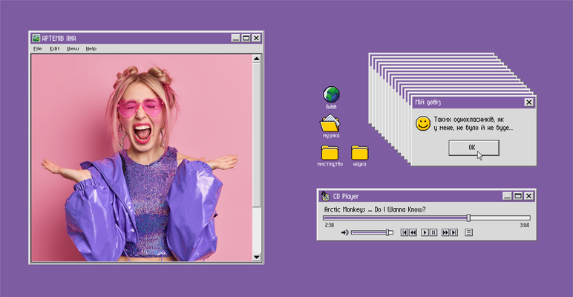The image size is (573, 297).
Task: Skip to the next track
Action: click(454, 232)
